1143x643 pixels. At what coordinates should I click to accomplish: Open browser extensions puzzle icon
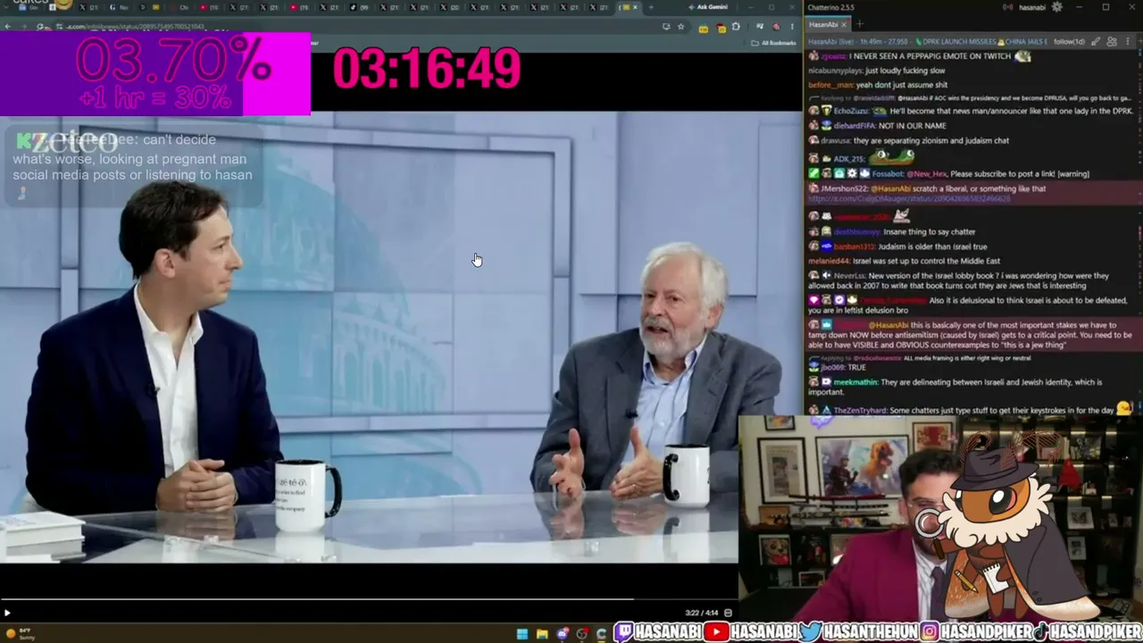pos(736,27)
